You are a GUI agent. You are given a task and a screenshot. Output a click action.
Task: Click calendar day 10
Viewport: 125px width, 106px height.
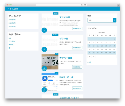click(94, 46)
